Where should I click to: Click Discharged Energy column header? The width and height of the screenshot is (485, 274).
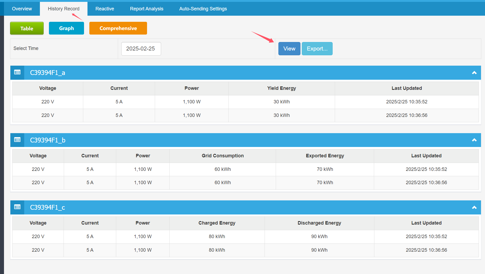(319, 223)
